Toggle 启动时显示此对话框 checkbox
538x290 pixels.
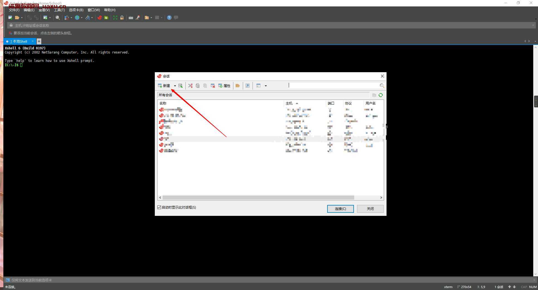159,207
